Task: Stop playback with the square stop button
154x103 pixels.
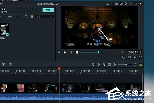Action: tap(77, 52)
